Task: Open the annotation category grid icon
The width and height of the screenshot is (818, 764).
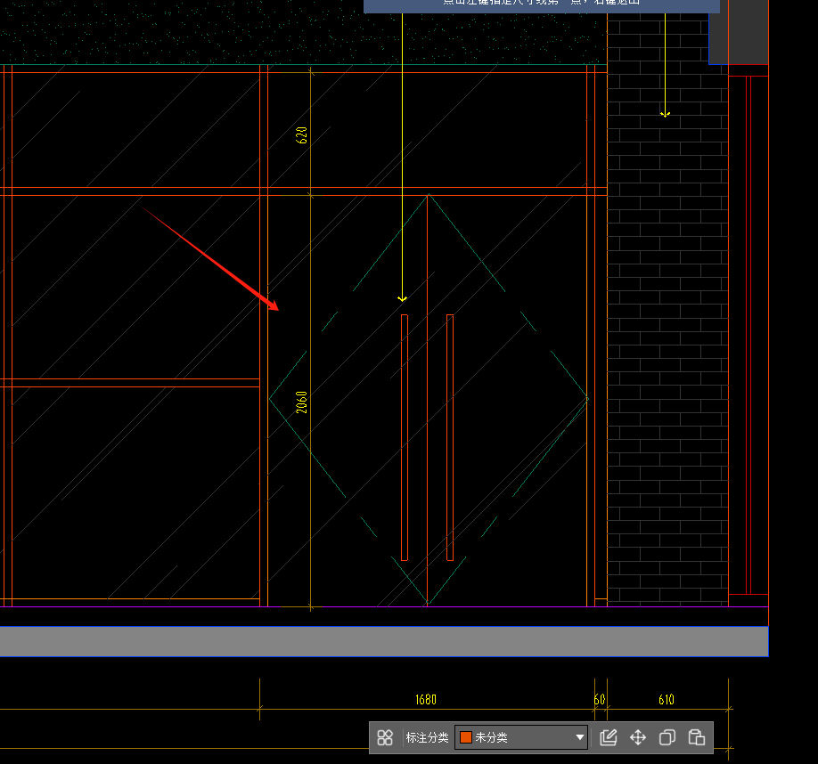Action: click(385, 737)
